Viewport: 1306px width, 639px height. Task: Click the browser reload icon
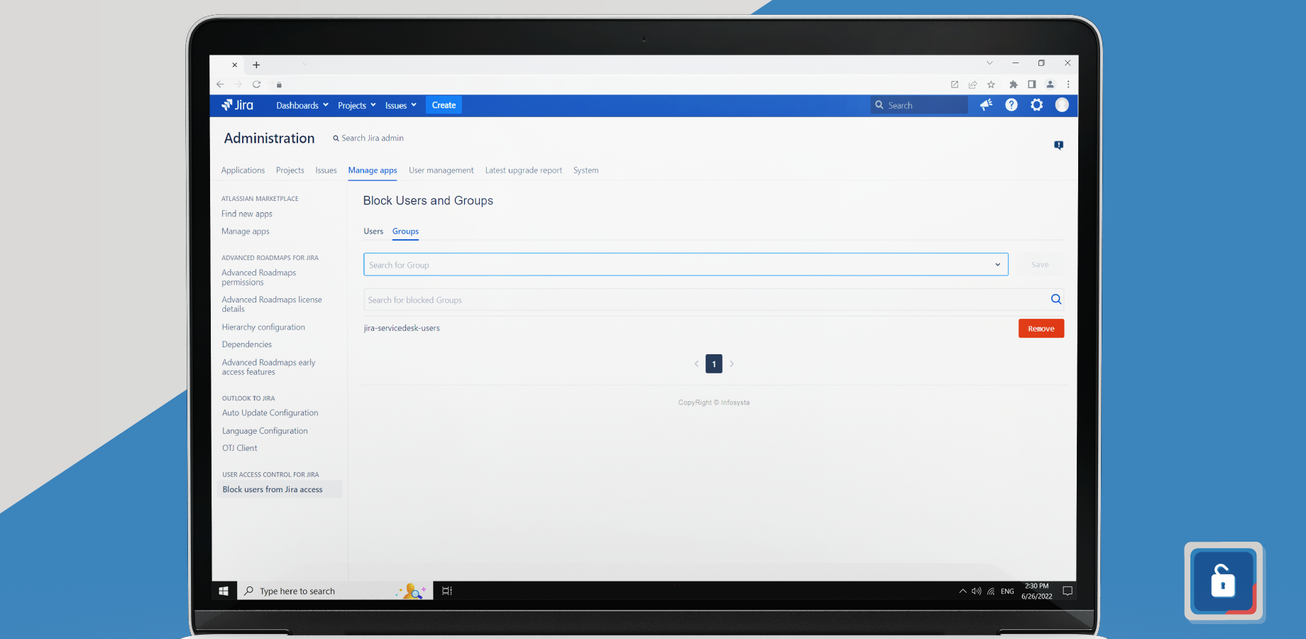pos(256,84)
